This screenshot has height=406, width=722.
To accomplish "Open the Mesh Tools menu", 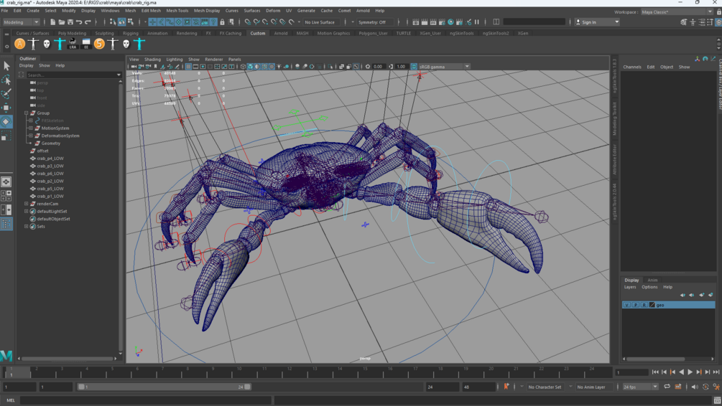I will click(177, 11).
